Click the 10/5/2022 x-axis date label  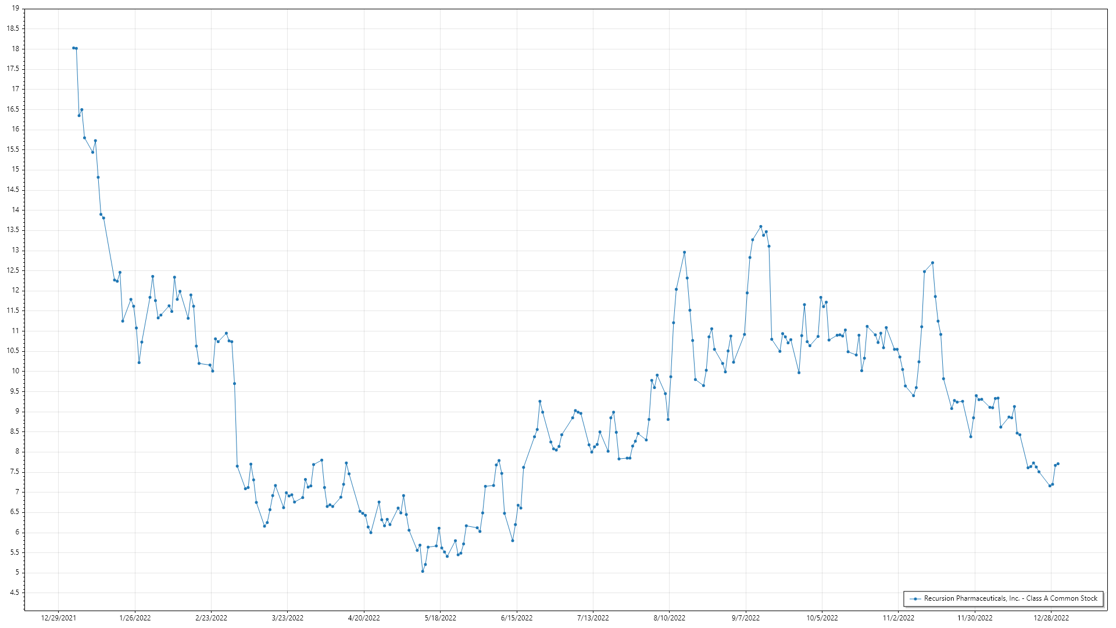coord(822,618)
